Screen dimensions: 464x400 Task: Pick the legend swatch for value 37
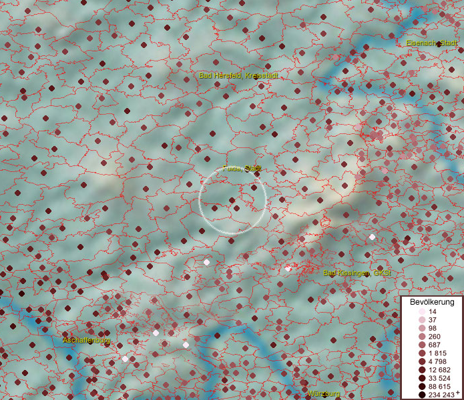point(422,320)
